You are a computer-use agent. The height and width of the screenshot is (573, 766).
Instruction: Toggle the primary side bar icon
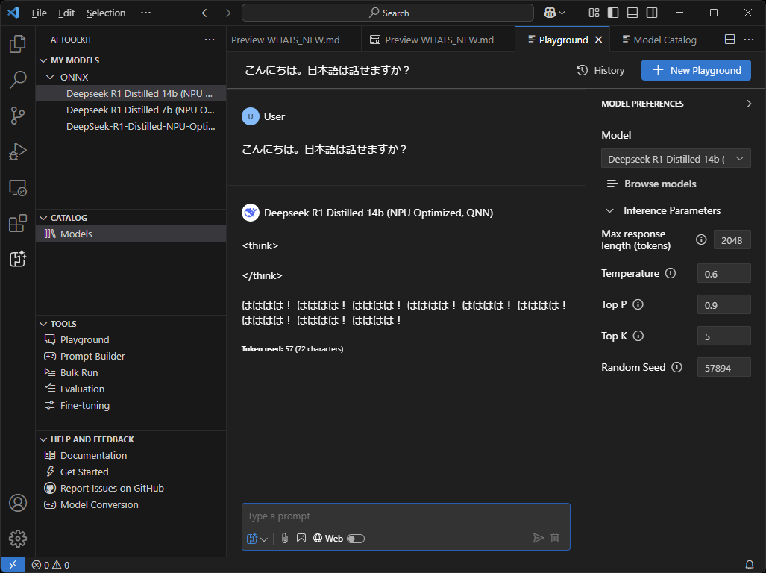click(x=613, y=13)
